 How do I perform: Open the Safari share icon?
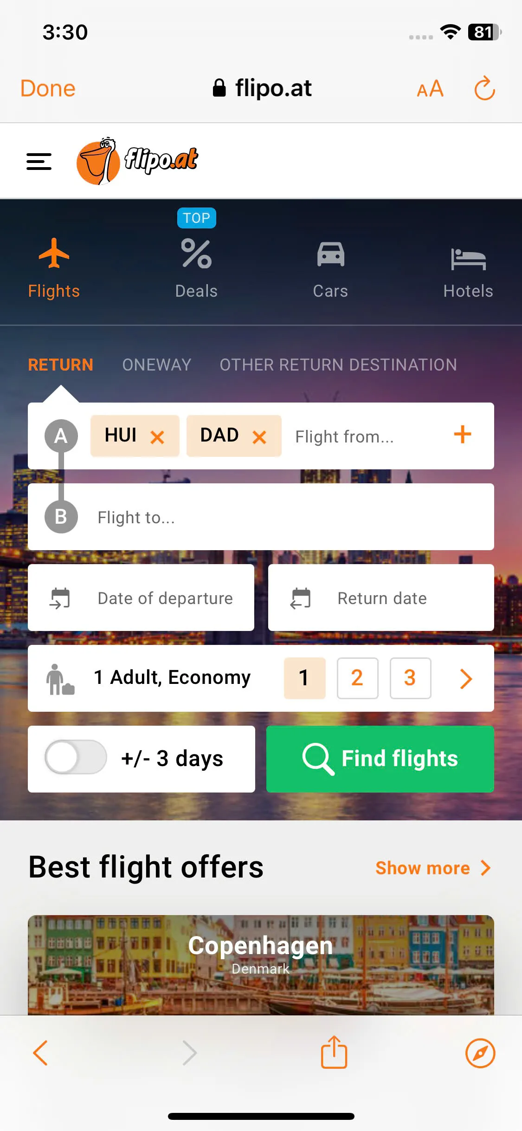(x=334, y=1052)
